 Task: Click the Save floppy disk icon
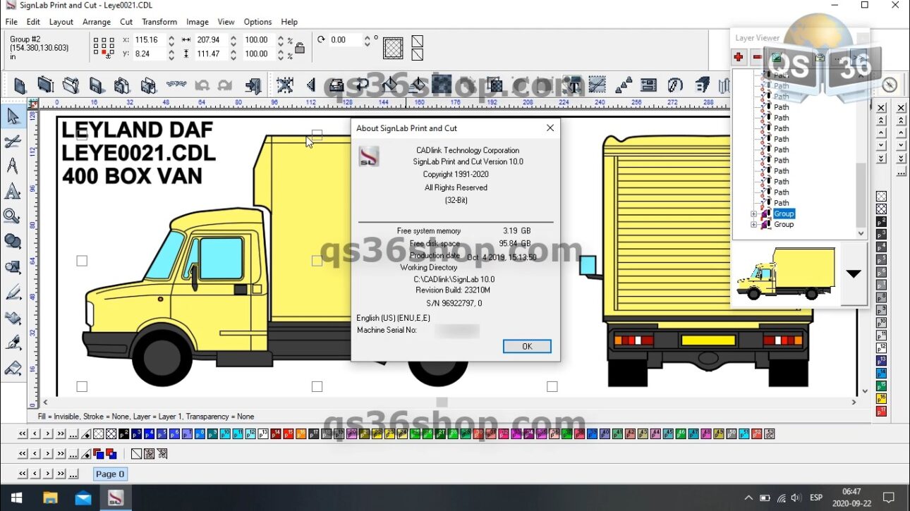97,86
